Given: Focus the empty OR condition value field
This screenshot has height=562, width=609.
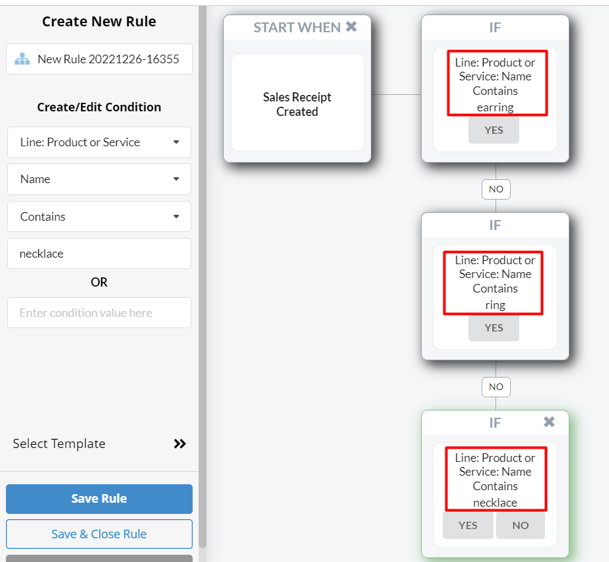Looking at the screenshot, I should click(99, 312).
